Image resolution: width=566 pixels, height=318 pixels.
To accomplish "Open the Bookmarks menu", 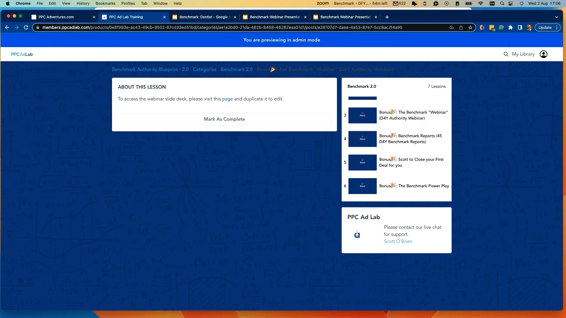I will click(x=105, y=4).
